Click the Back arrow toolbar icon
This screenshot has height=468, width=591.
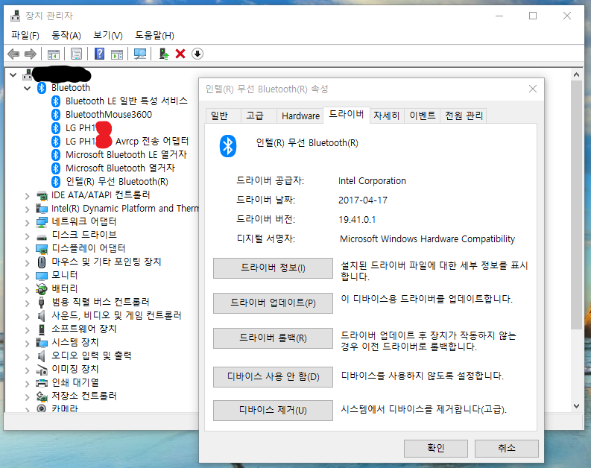coord(13,54)
